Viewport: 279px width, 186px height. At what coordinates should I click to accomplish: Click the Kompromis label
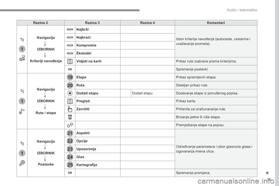pos(86,45)
